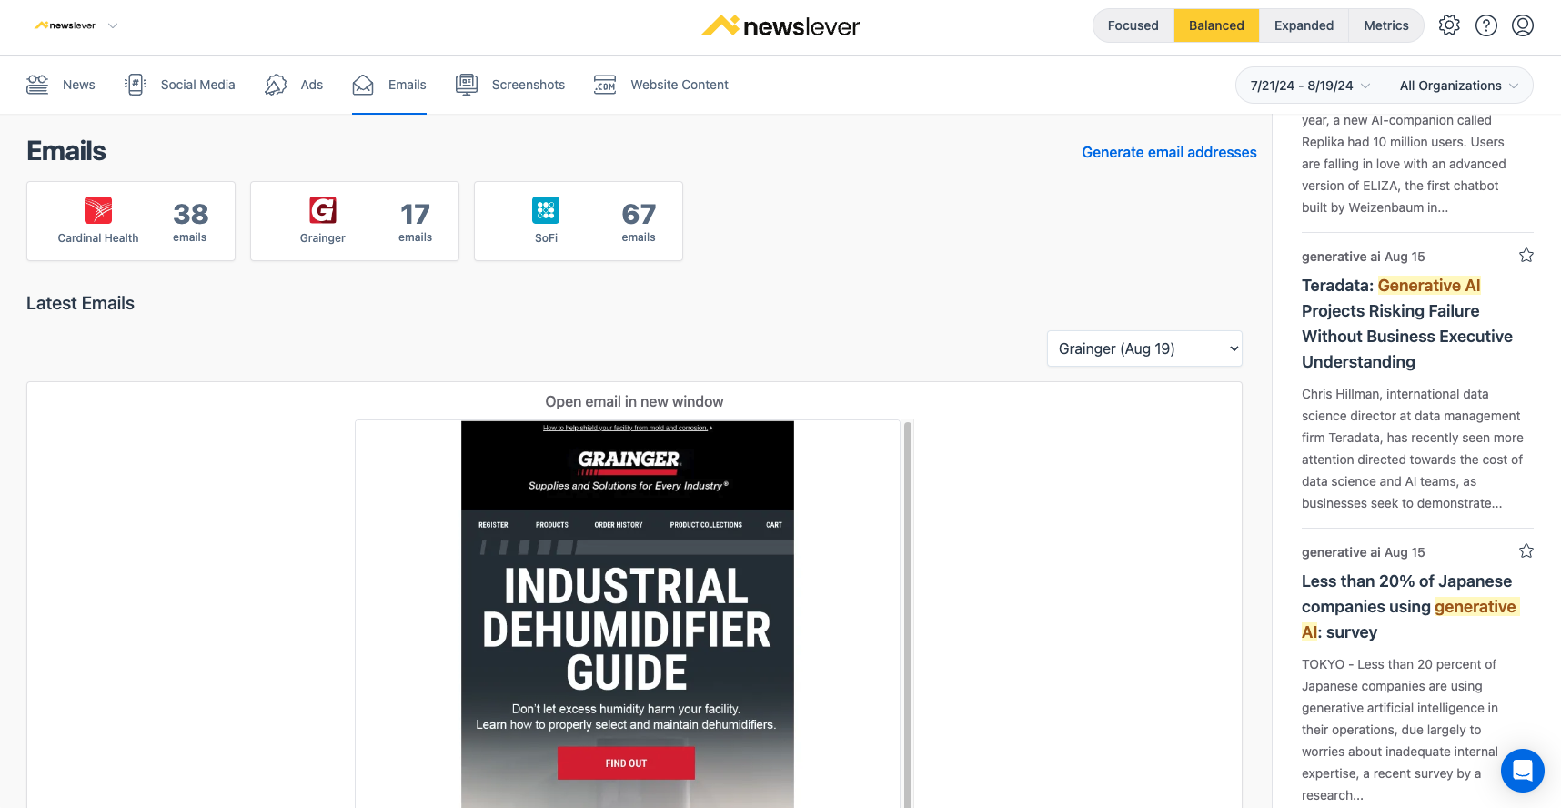Click REGISTER in the Grainger email

coord(493,525)
